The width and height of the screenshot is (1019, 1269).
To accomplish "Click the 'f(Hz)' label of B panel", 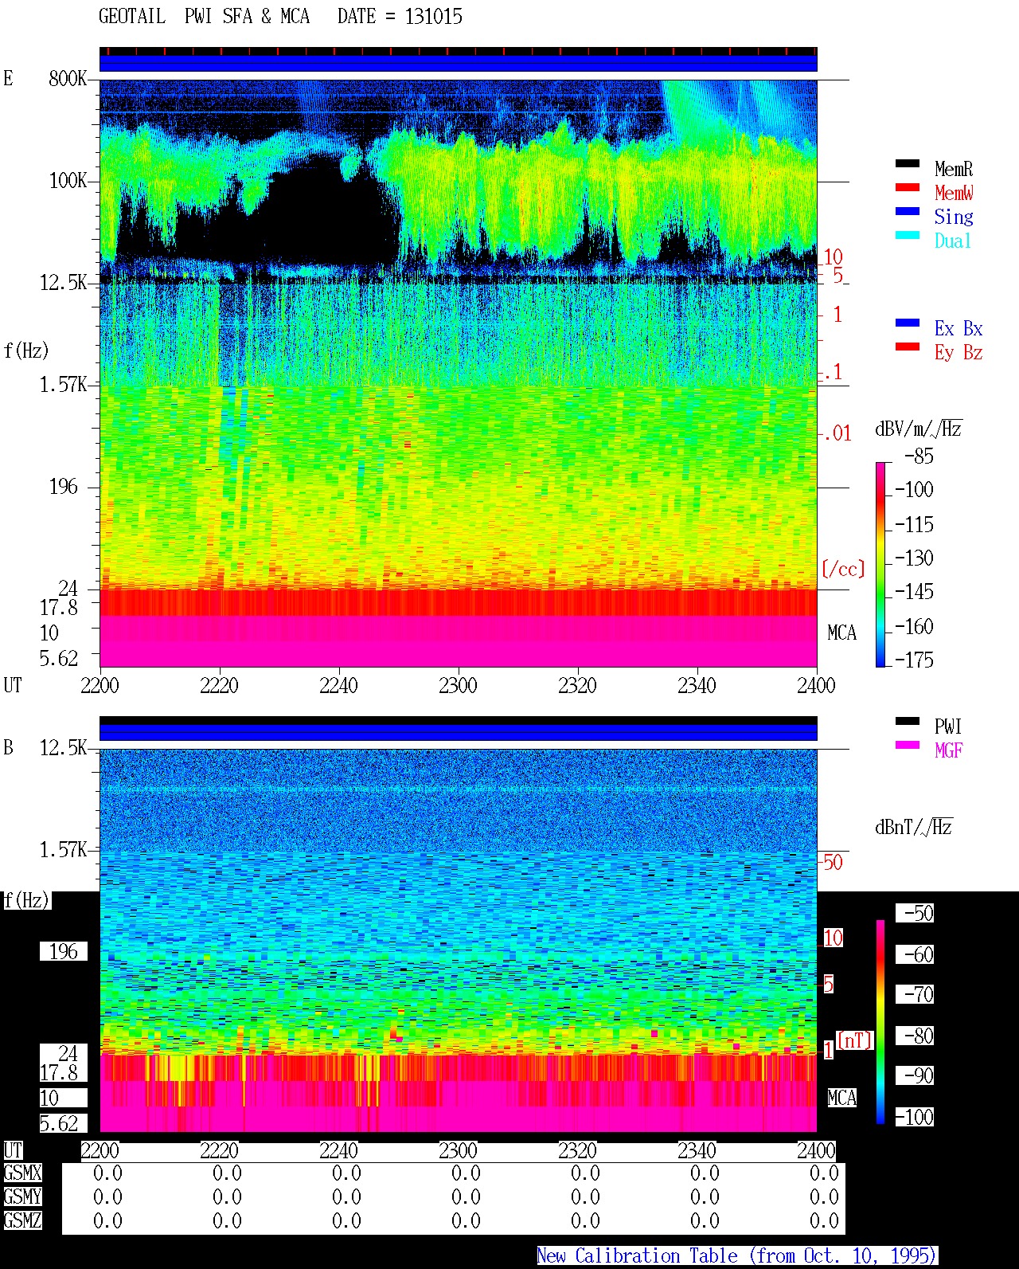I will pyautogui.click(x=26, y=900).
